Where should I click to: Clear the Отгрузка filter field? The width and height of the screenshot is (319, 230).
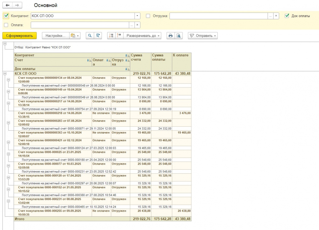pos(276,16)
